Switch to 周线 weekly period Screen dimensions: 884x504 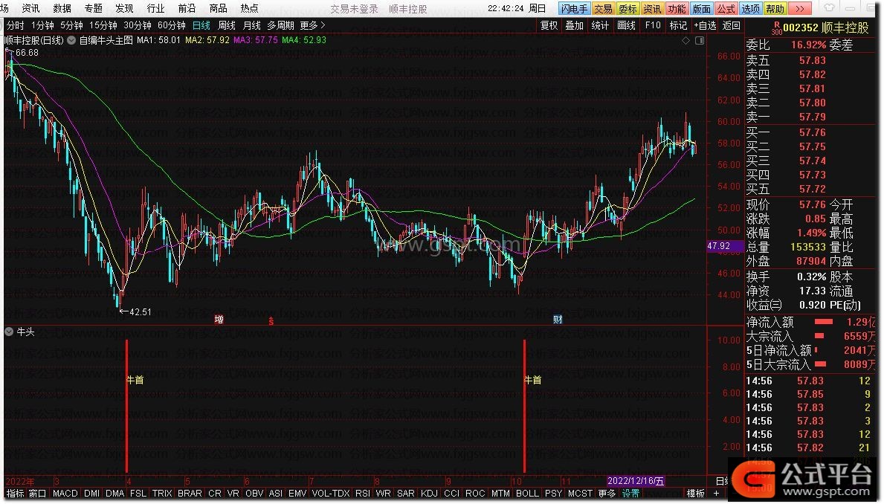point(227,25)
